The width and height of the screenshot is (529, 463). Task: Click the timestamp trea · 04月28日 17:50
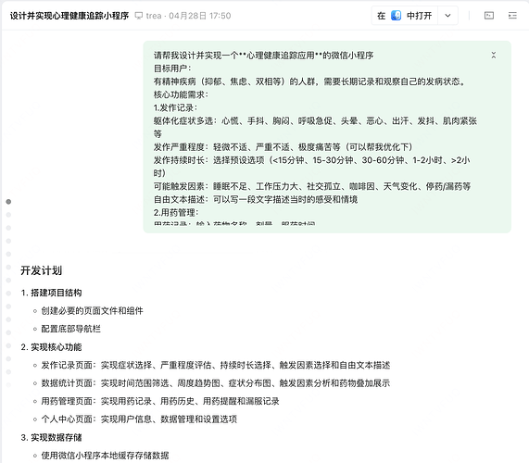[188, 16]
